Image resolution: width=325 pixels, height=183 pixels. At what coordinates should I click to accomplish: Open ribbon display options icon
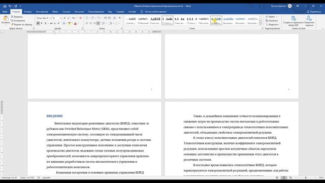(298, 6)
